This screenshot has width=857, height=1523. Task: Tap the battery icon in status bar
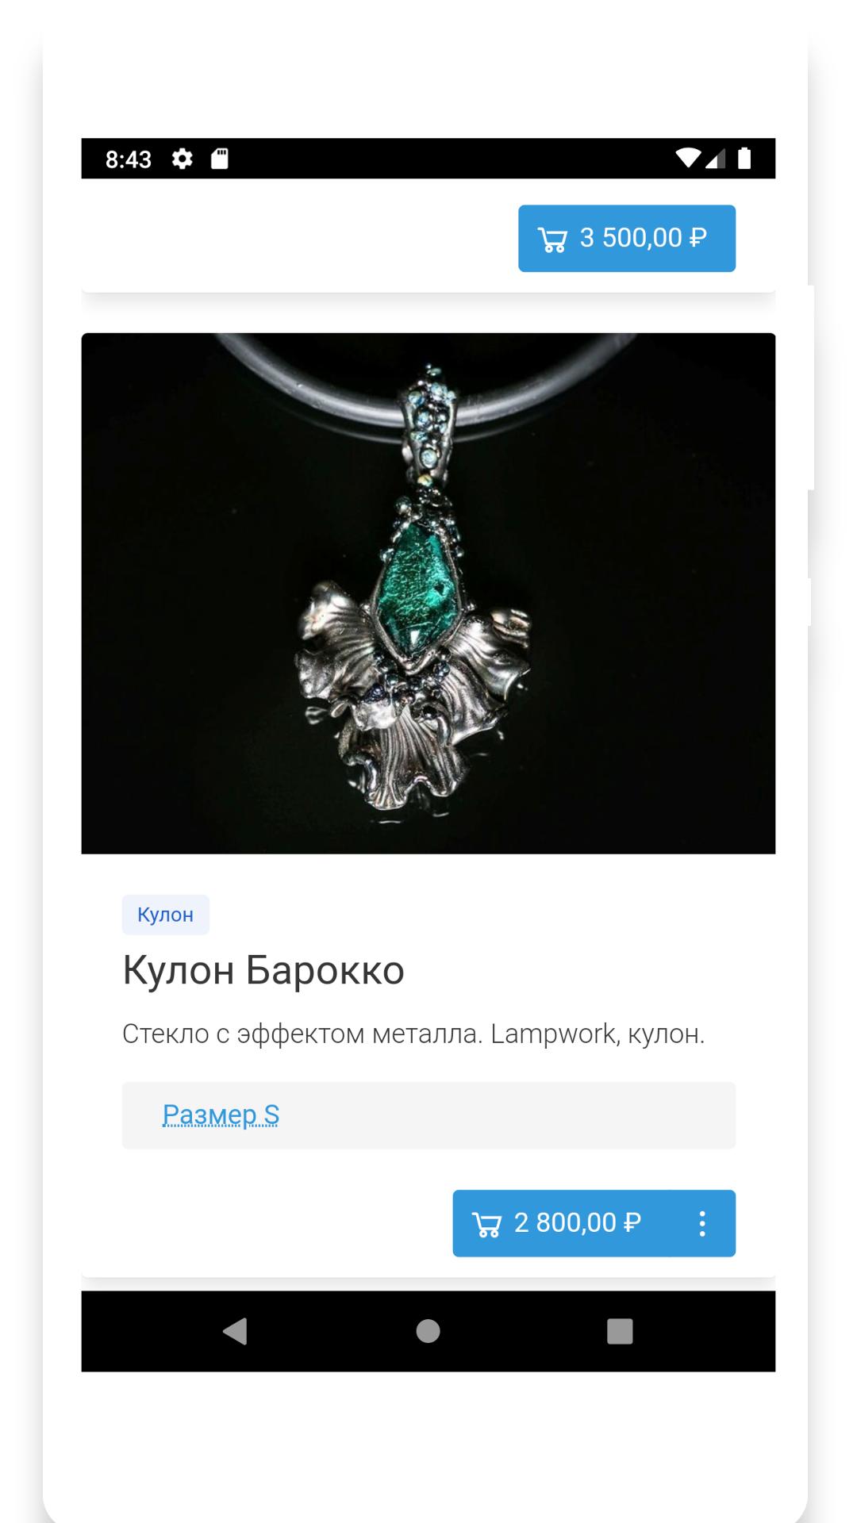coord(744,158)
